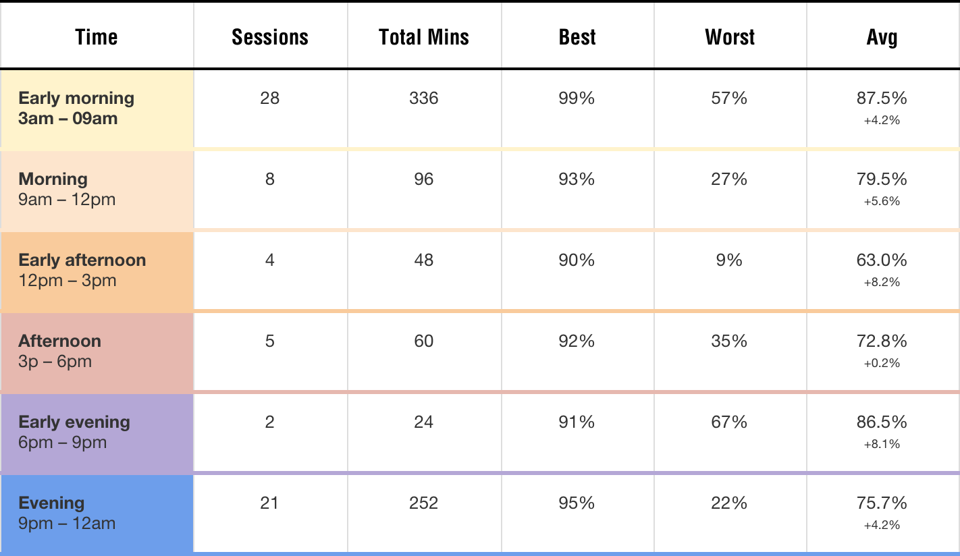
Task: Click the 72.8% average cell
Action: 882,341
